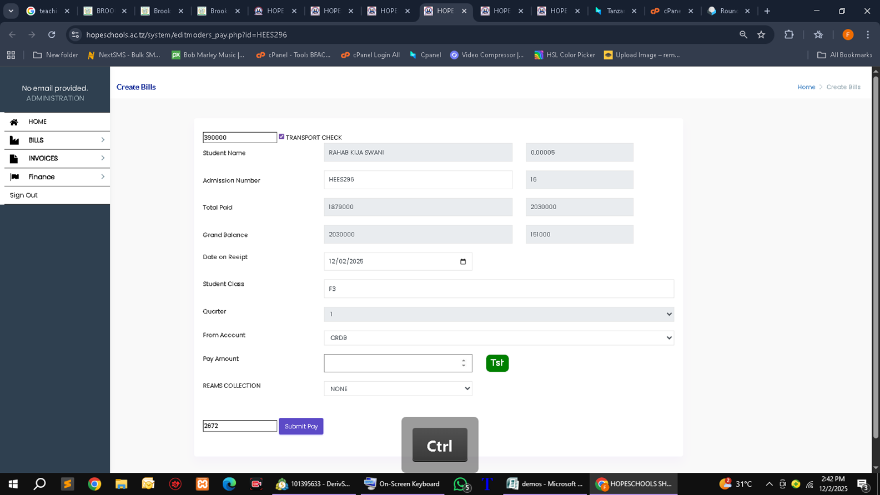
Task: Open the From Account dropdown showing CRDB
Action: click(x=498, y=338)
